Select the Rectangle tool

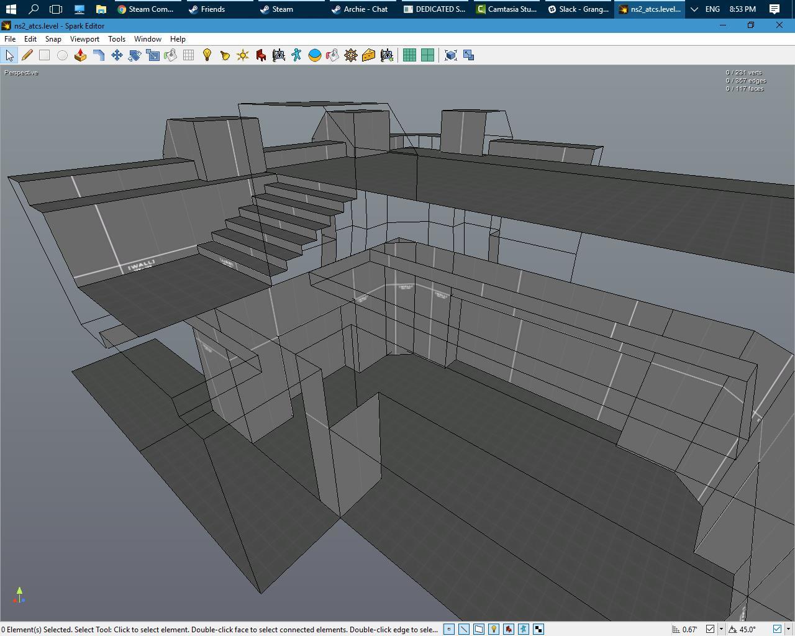click(x=44, y=55)
